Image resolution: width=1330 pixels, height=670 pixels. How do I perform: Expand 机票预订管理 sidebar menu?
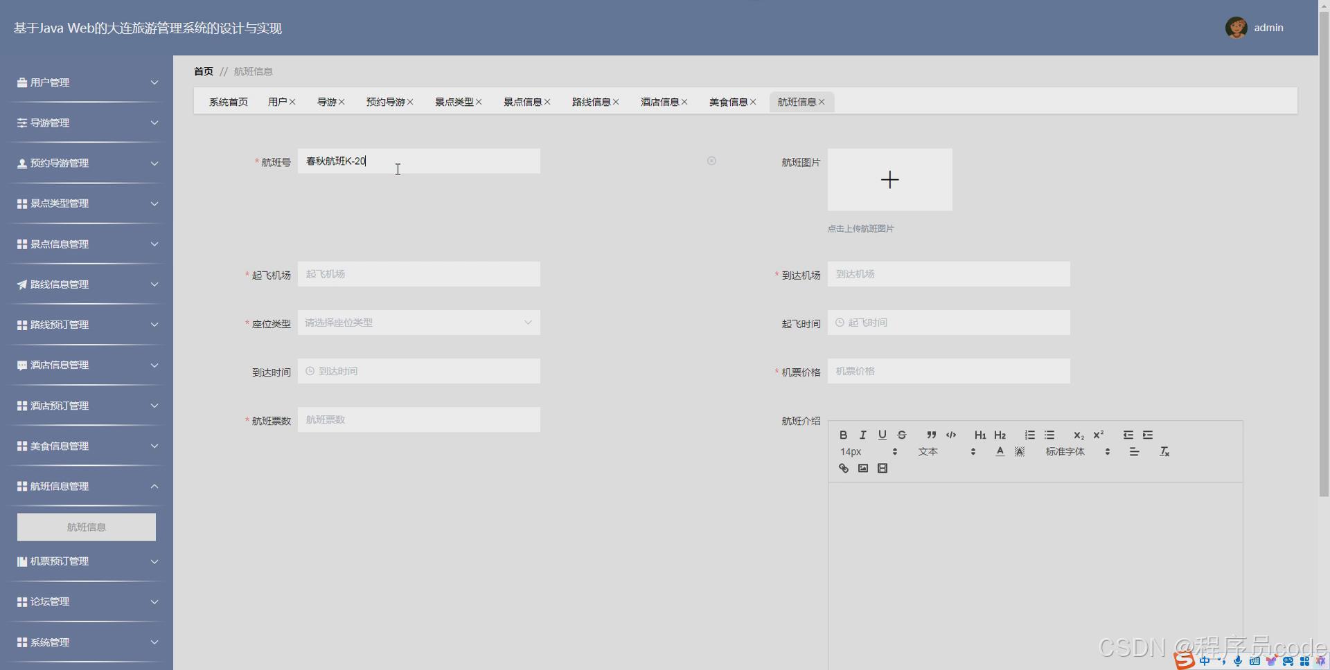click(x=87, y=561)
